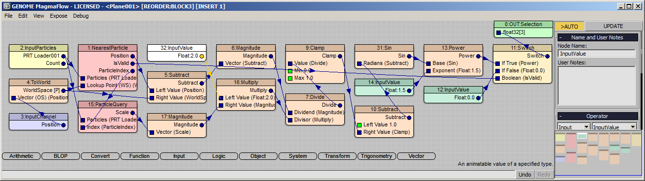This screenshot has width=645, height=181.
Task: Open the Arithmetic node category
Action: coord(21,156)
